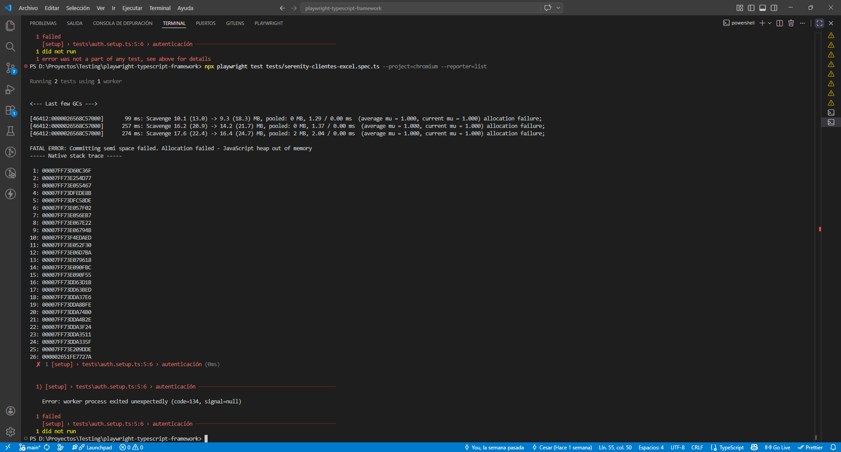Select the Search icon in activity bar
Screen dimensions: 841x452
pyautogui.click(x=11, y=47)
